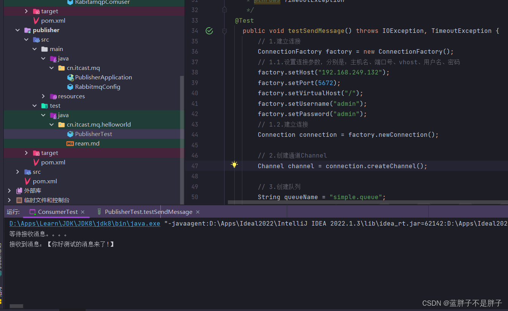Image resolution: width=508 pixels, height=311 pixels.
Task: Collapse the src folder under publisher
Action: [26, 40]
